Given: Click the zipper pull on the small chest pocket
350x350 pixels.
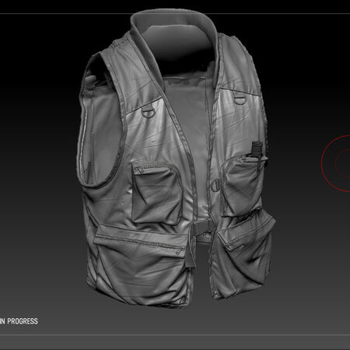Looking at the screenshot, I should [x=139, y=170].
